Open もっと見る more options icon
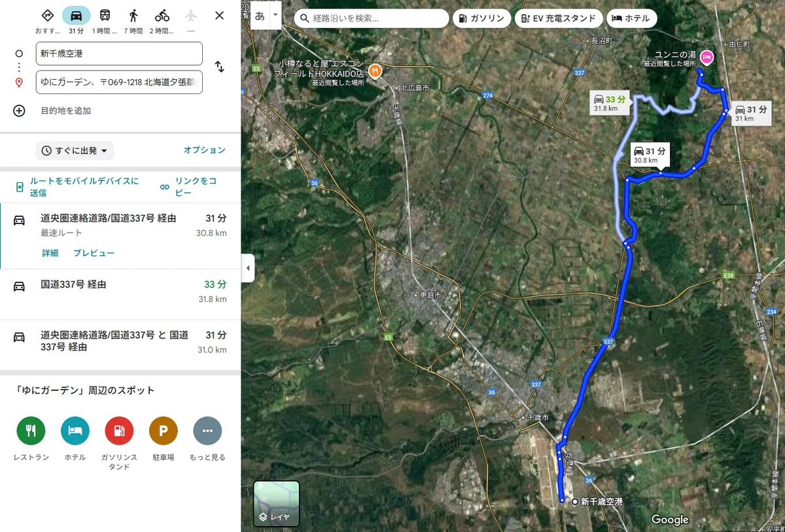785x532 pixels. 207,431
